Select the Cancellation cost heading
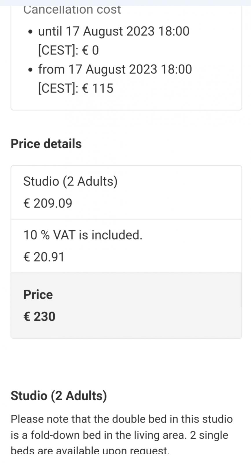 point(72,10)
